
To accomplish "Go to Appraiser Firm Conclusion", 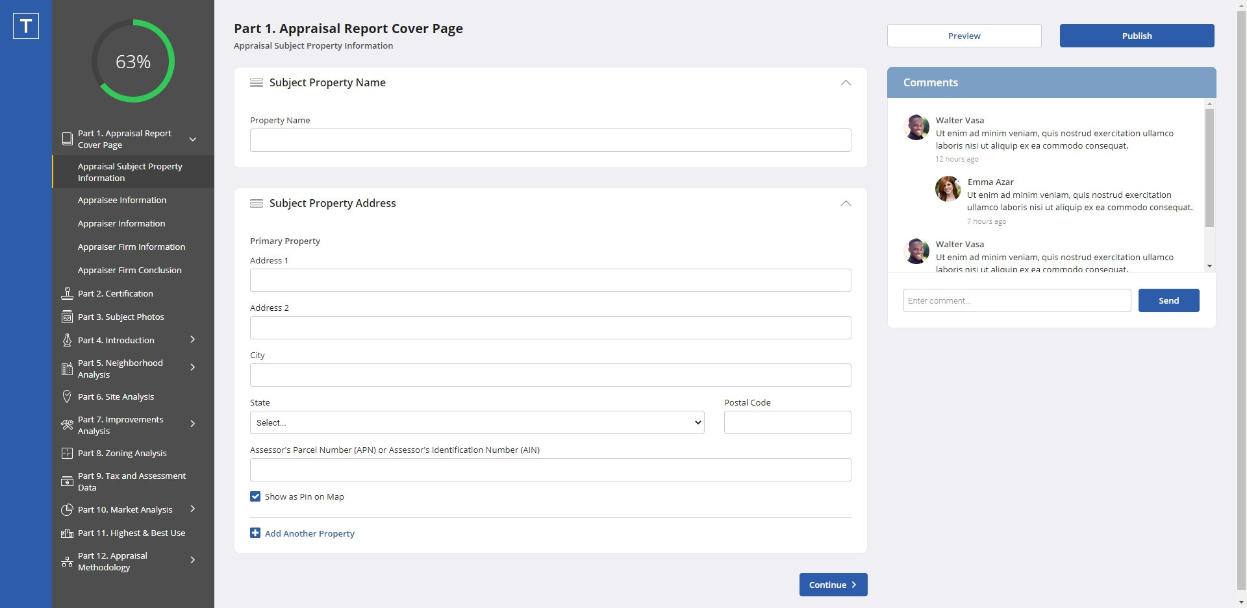I will pyautogui.click(x=129, y=270).
